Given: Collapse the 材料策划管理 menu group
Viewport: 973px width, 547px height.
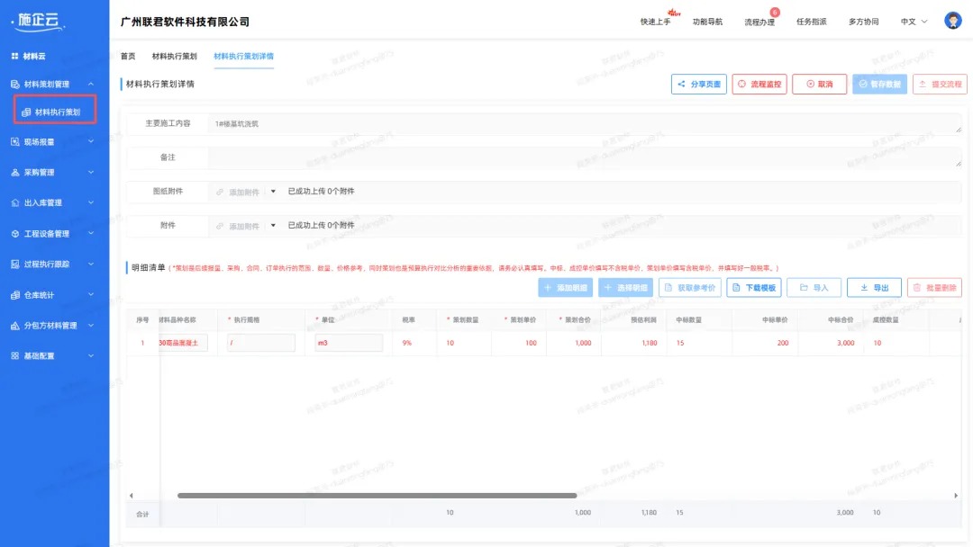Looking at the screenshot, I should coord(54,85).
